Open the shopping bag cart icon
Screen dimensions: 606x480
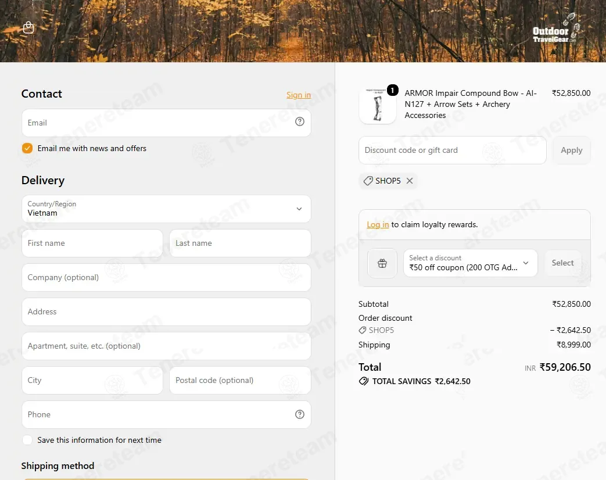(28, 27)
